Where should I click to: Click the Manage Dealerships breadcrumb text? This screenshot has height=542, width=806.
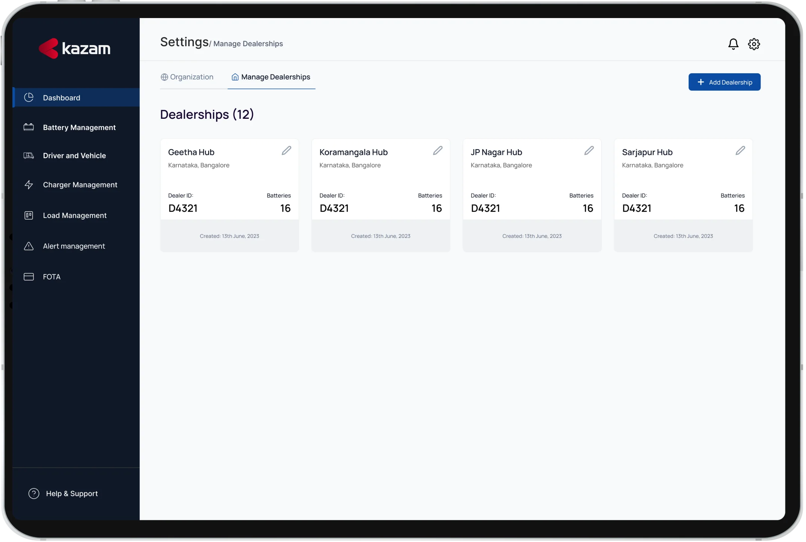(x=248, y=44)
